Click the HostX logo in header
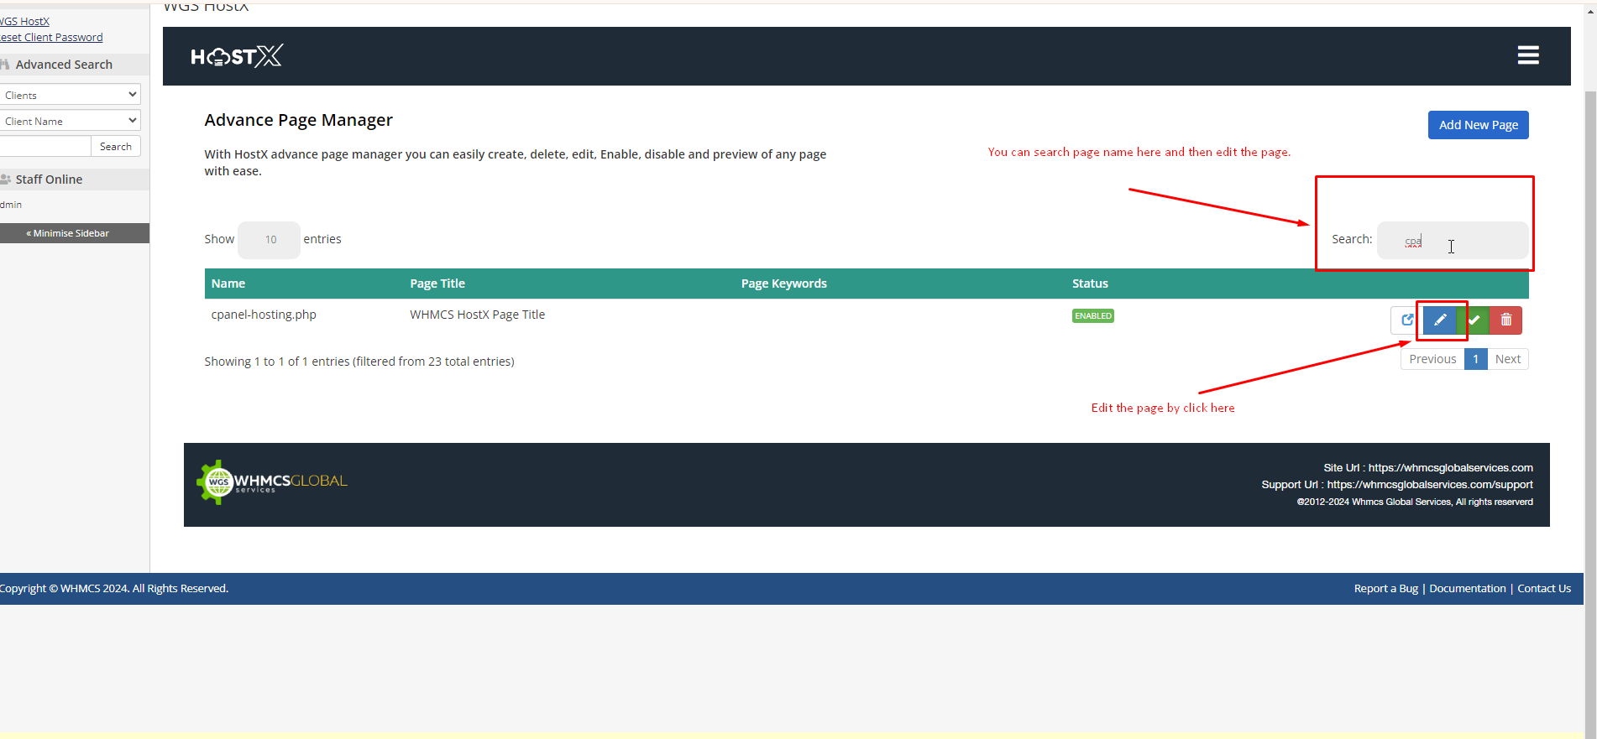The height and width of the screenshot is (739, 1597). pos(236,56)
